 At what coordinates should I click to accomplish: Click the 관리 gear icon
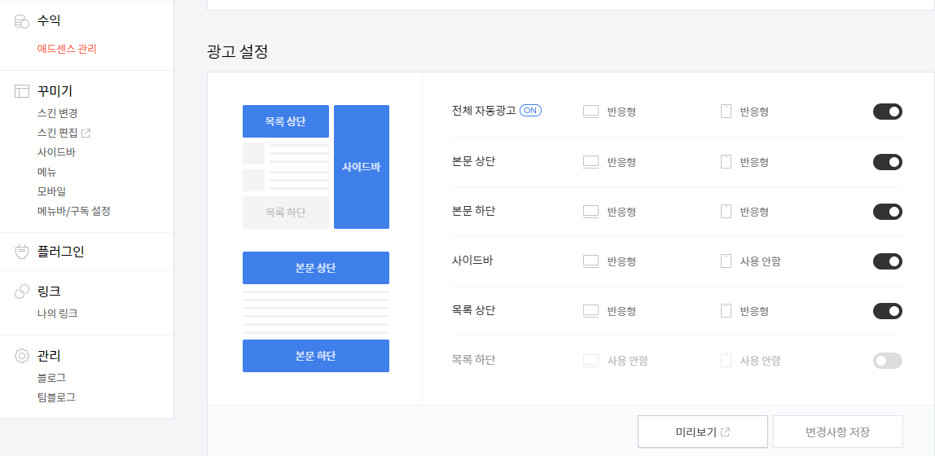click(x=21, y=356)
